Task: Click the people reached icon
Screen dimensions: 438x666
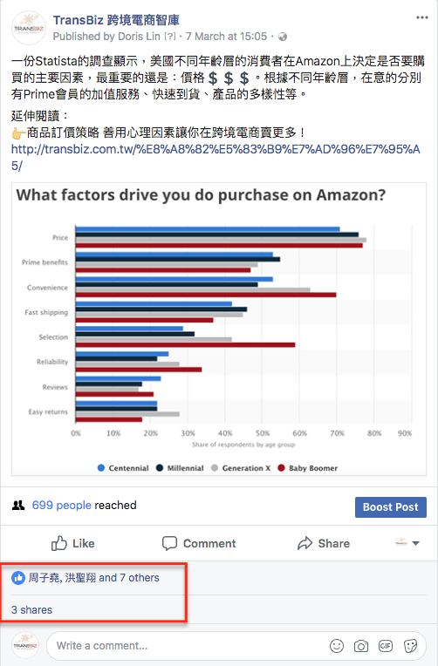Action: pos(18,505)
